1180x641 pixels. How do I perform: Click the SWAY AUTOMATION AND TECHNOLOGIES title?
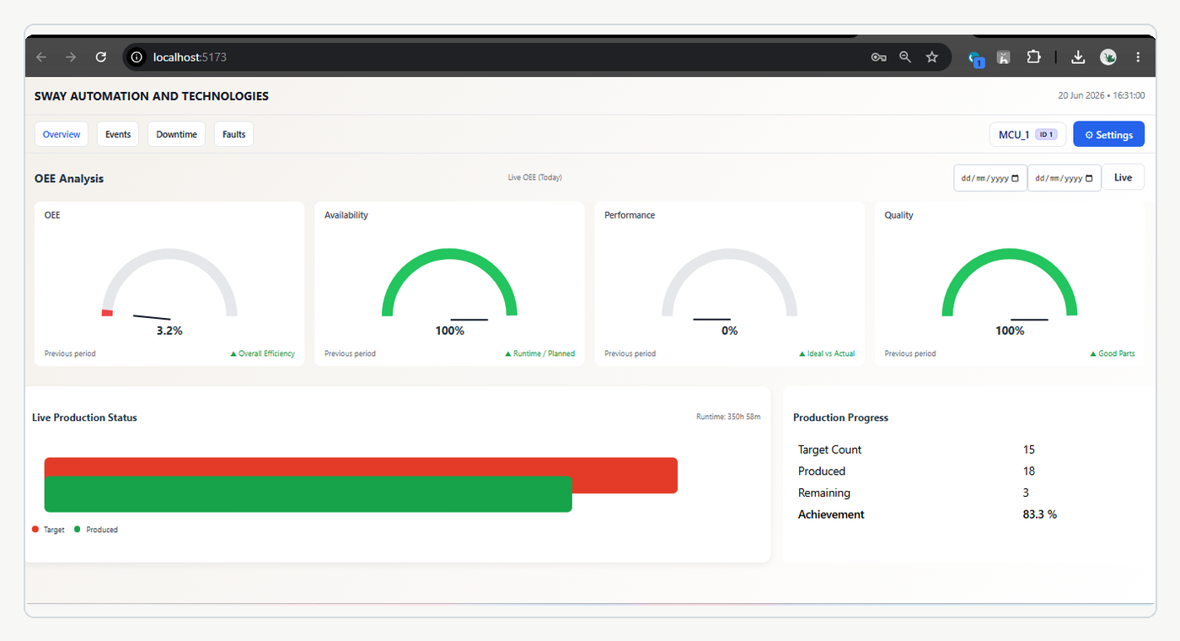click(152, 96)
